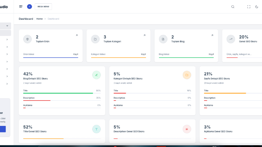This screenshot has width=262, height=147.
Task: Click the Toplam Ürün box icon
Action: pyautogui.click(x=27, y=39)
